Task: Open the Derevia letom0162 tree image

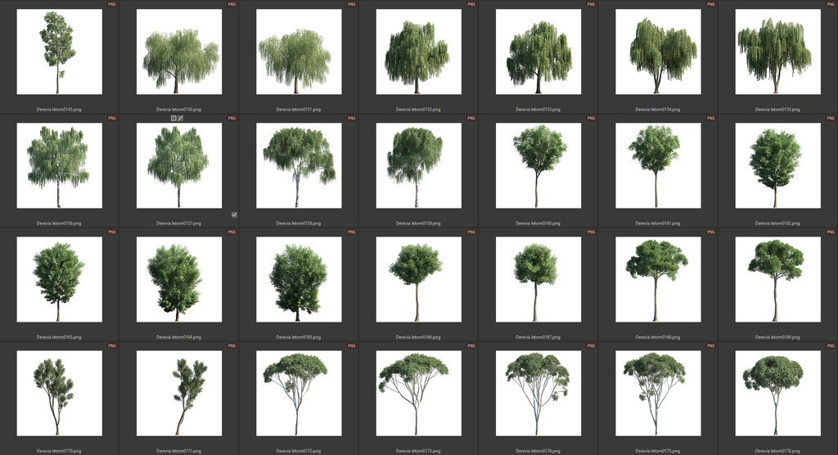Action: (777, 166)
